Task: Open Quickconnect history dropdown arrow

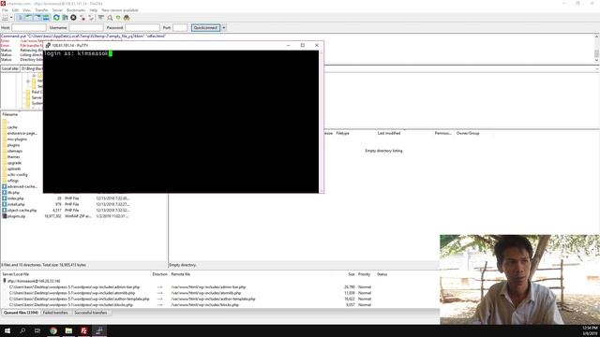Action: [x=224, y=27]
